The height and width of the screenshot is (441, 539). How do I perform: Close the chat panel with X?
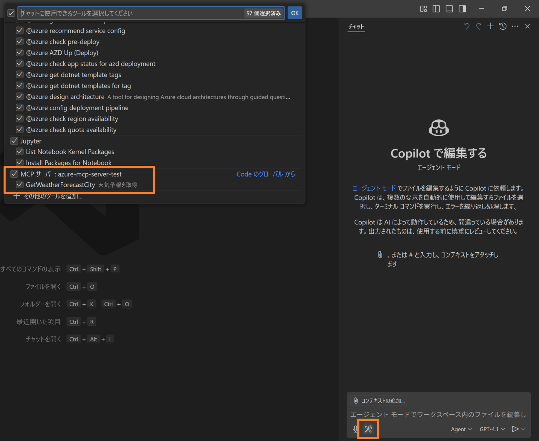point(527,26)
